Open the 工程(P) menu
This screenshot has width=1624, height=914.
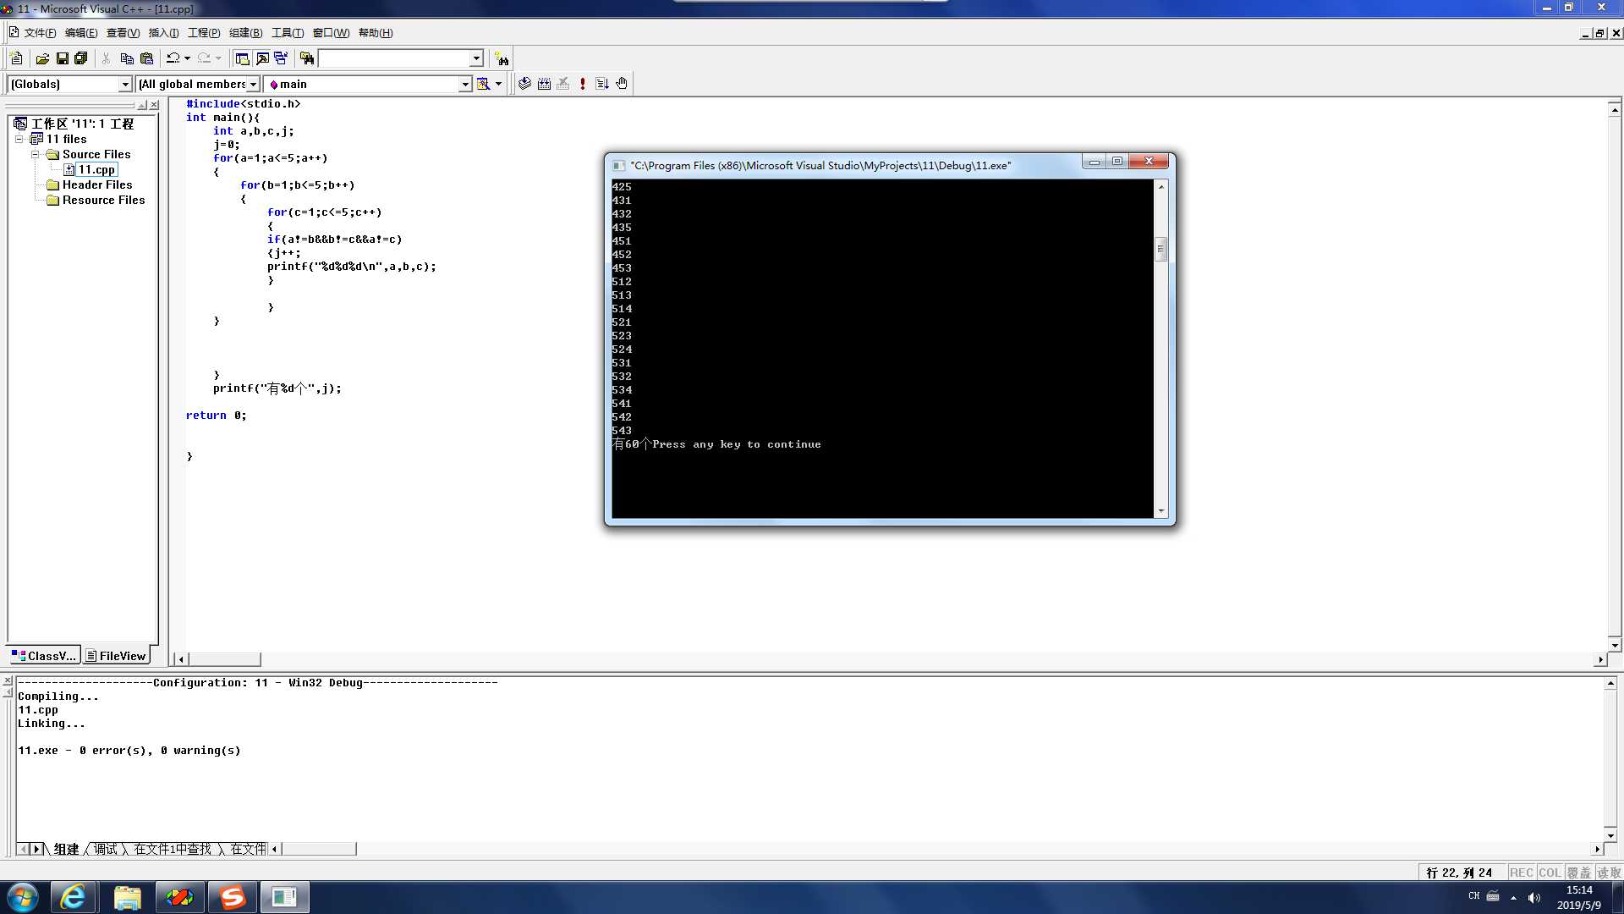point(204,33)
